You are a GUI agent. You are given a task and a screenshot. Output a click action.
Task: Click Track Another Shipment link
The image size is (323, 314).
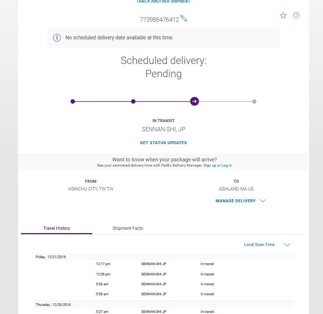tap(164, 1)
